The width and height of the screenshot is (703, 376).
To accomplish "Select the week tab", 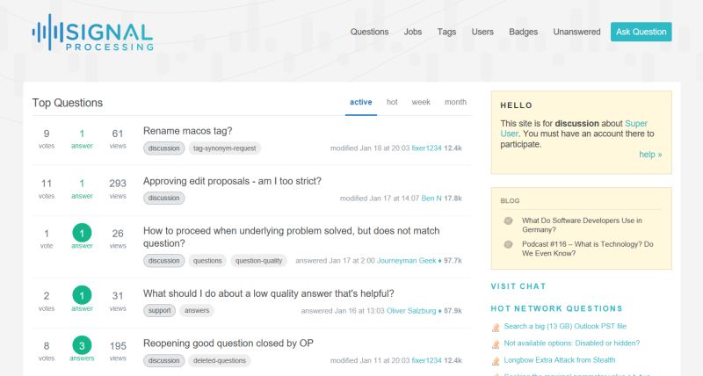I will pos(421,102).
